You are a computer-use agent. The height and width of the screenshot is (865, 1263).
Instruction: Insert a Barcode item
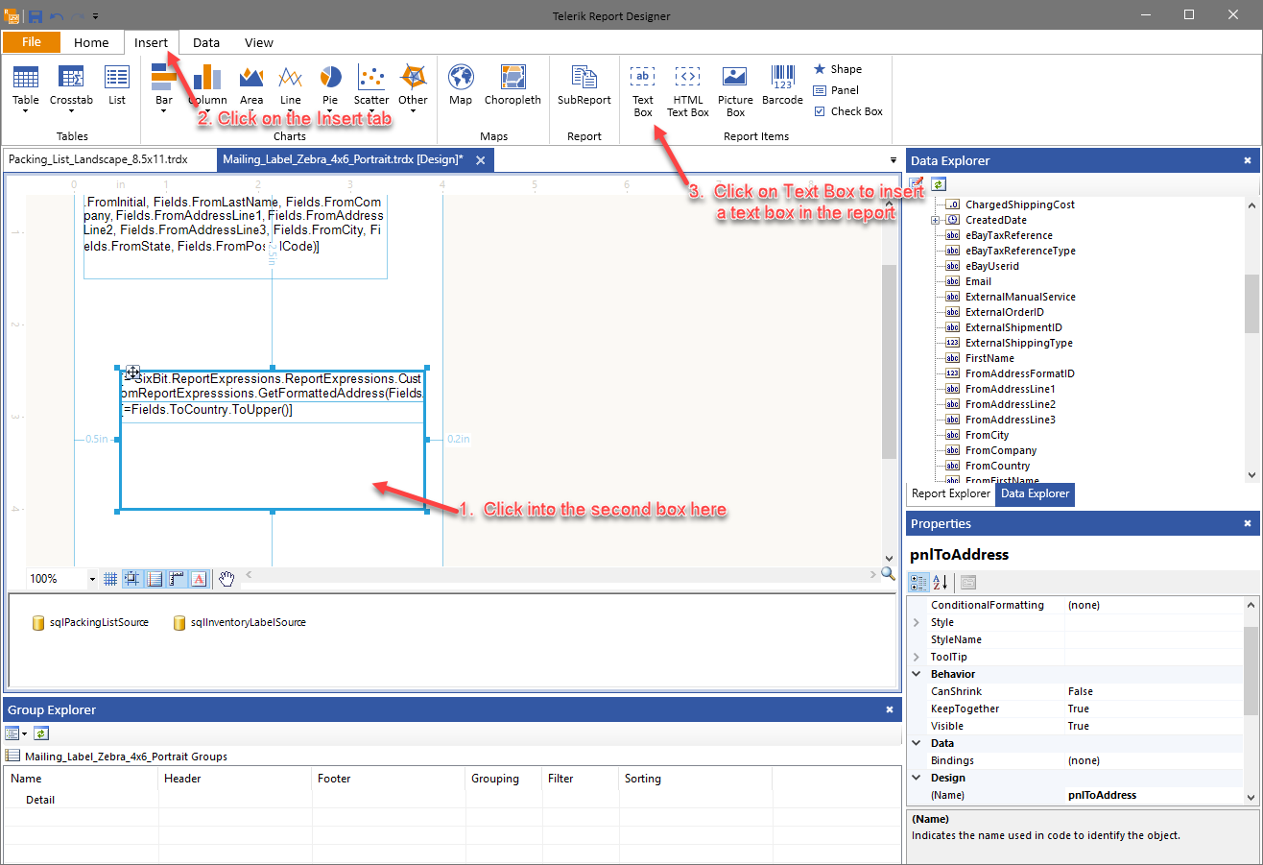(782, 84)
